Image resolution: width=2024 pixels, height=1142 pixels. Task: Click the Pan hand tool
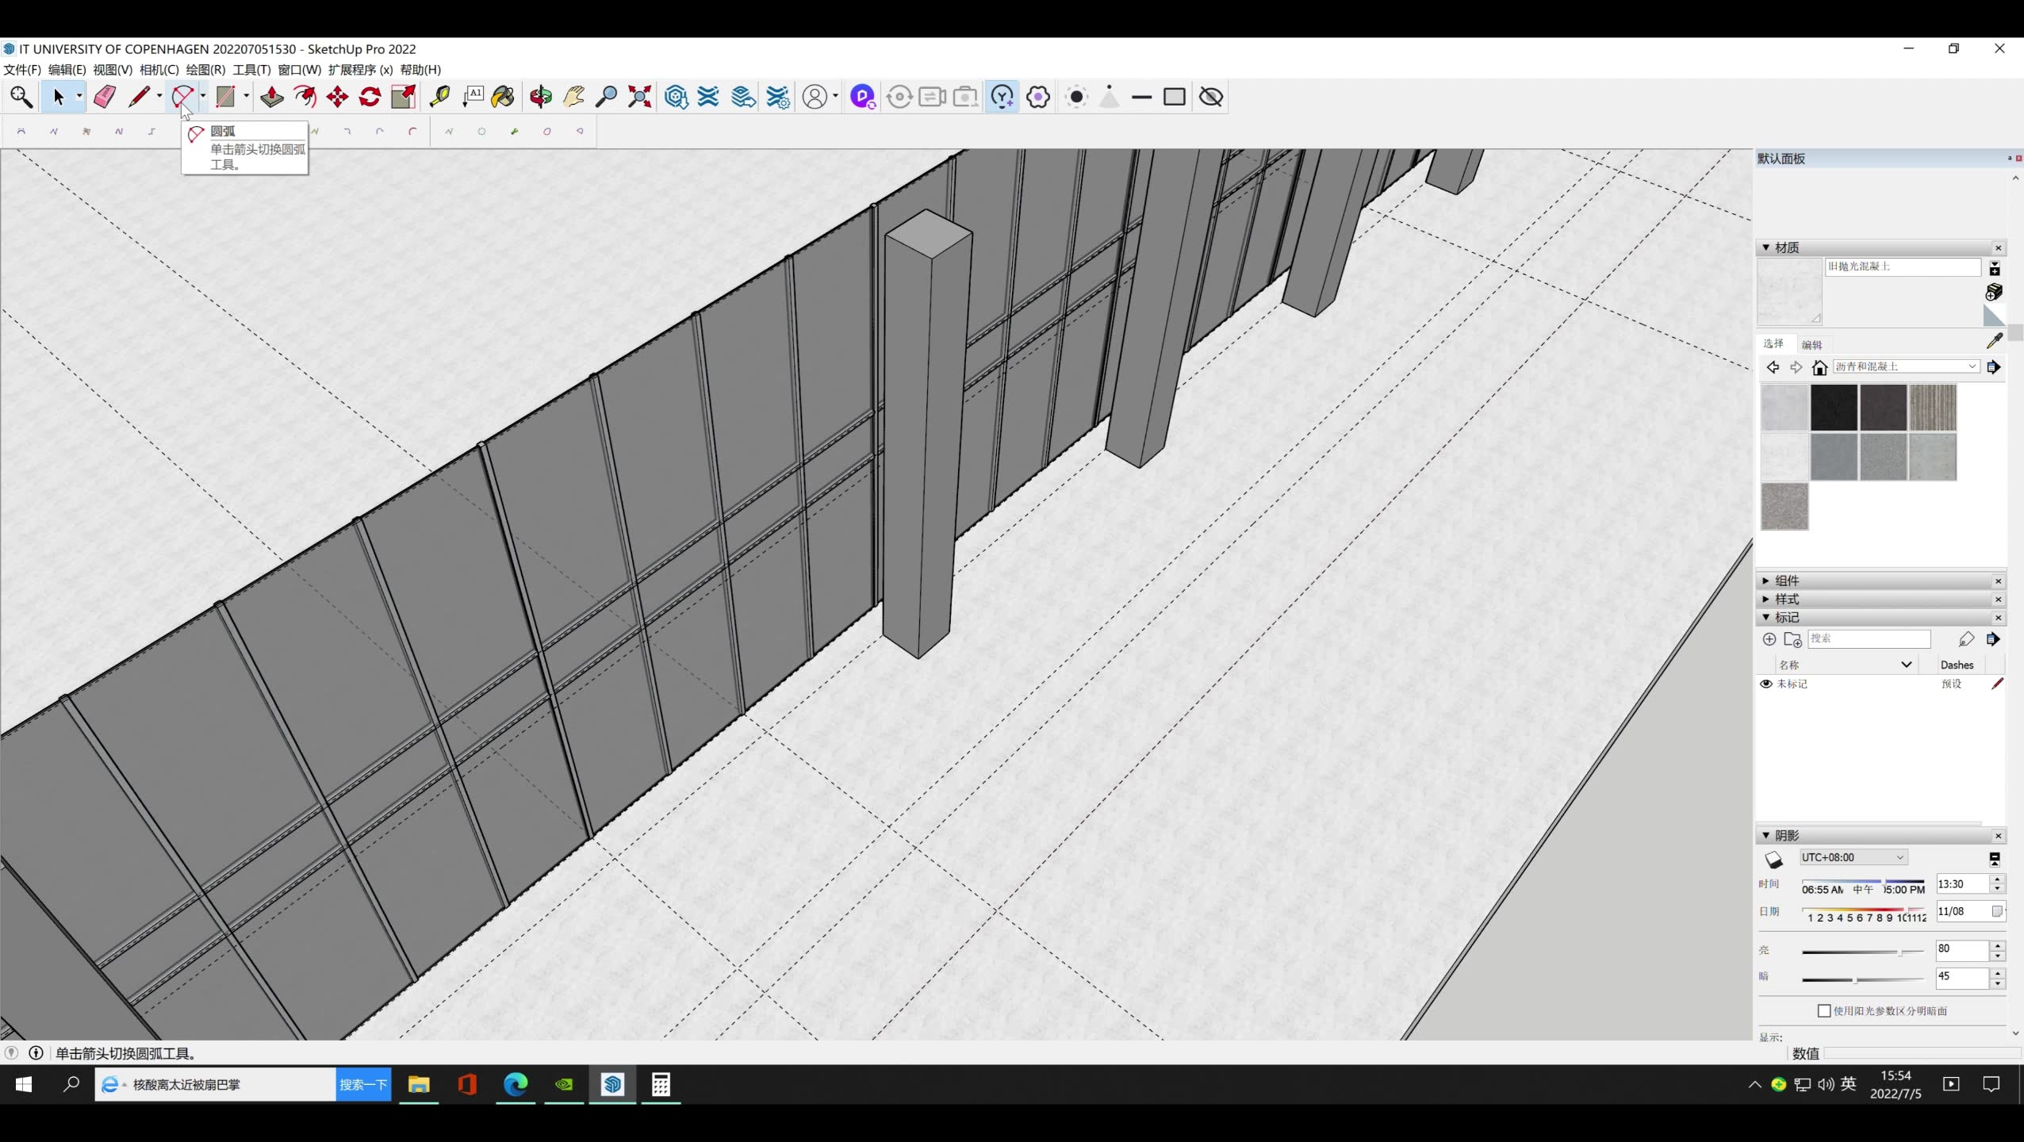point(573,97)
